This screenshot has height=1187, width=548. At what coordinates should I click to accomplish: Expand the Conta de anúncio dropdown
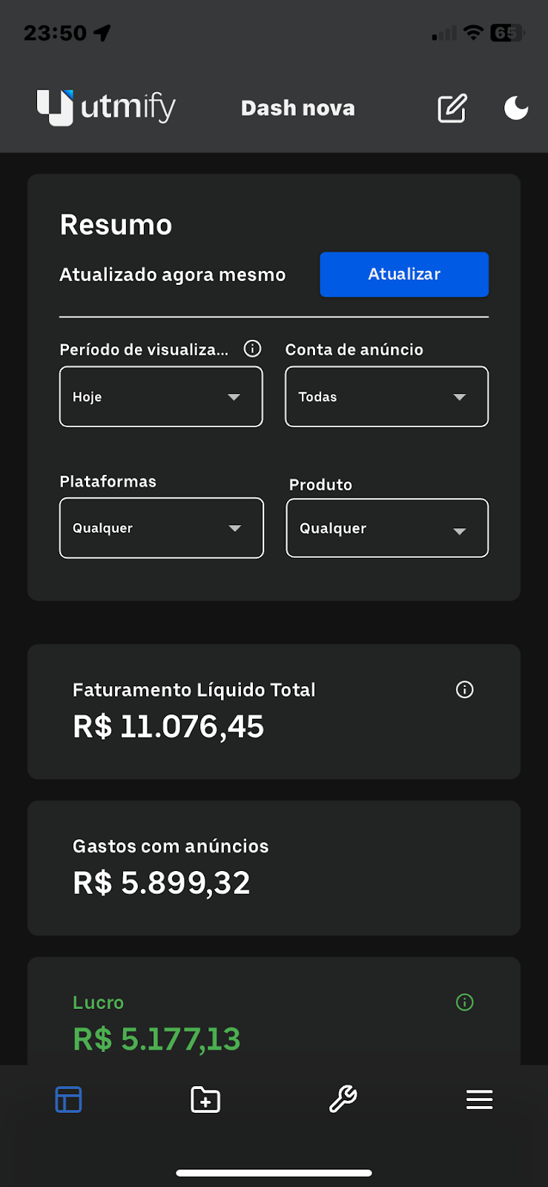pyautogui.click(x=386, y=397)
